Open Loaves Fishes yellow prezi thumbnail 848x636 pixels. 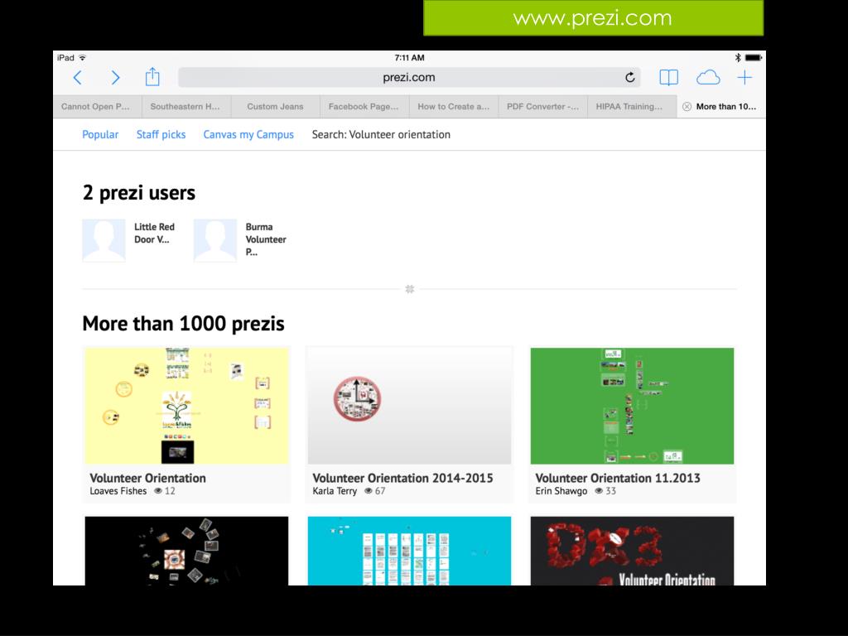tap(186, 406)
